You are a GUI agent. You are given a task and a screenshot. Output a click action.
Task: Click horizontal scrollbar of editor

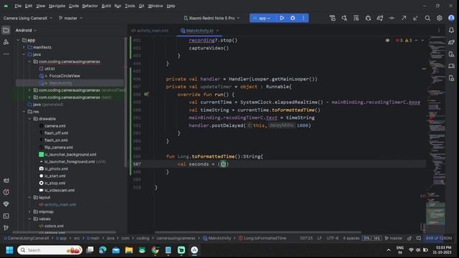pyautogui.click(x=257, y=232)
